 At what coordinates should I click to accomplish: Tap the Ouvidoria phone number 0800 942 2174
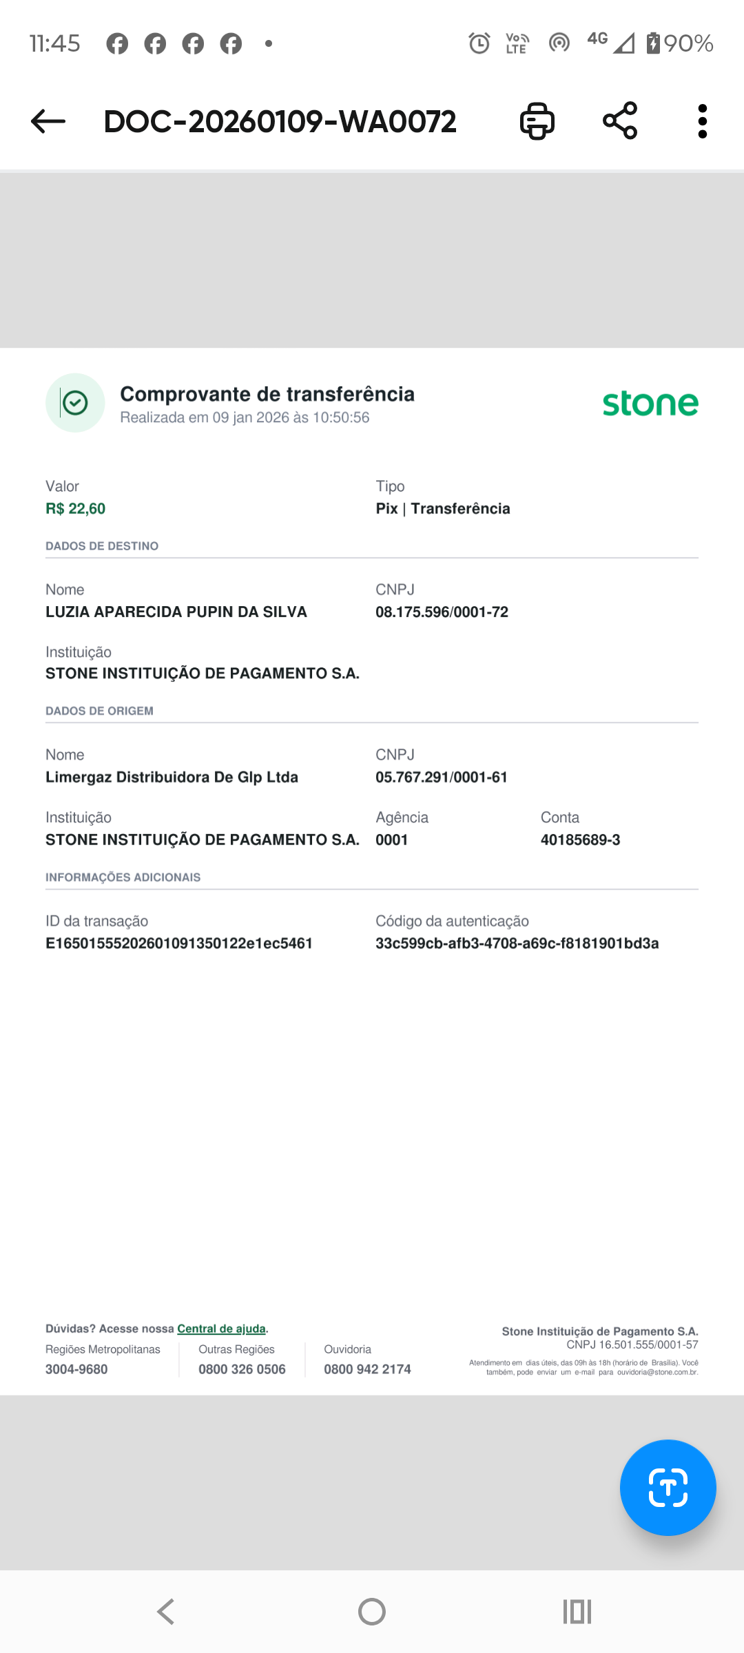367,1369
